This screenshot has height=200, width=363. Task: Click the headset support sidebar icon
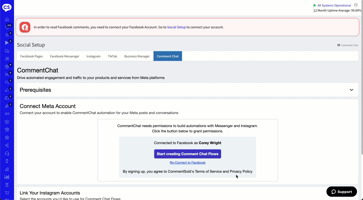tap(7, 153)
